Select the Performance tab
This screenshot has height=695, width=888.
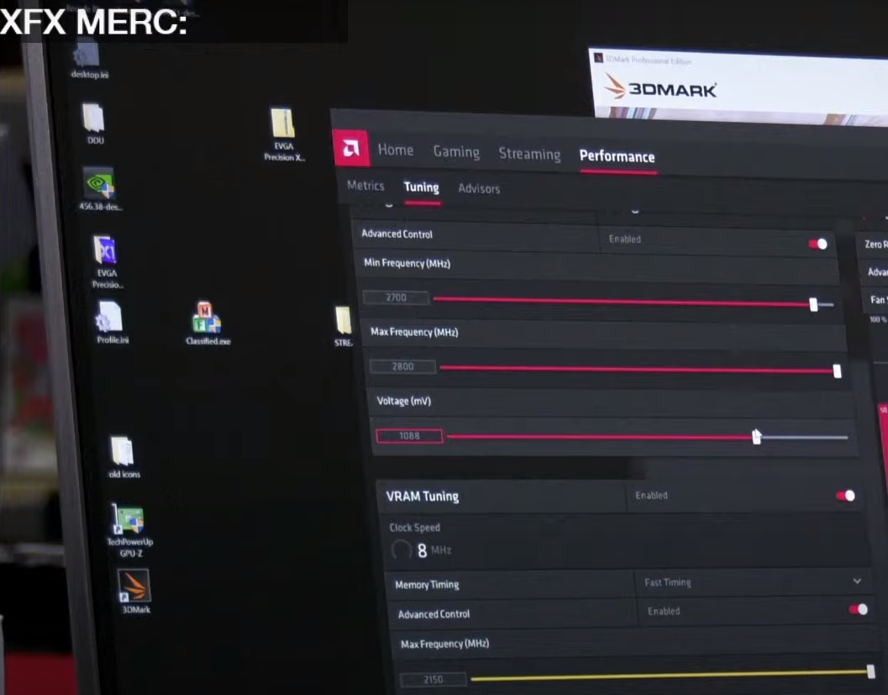pos(617,157)
